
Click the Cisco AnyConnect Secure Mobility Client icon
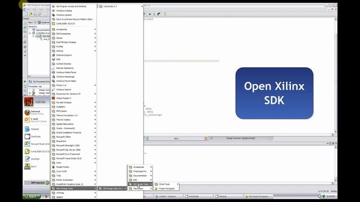53,19
